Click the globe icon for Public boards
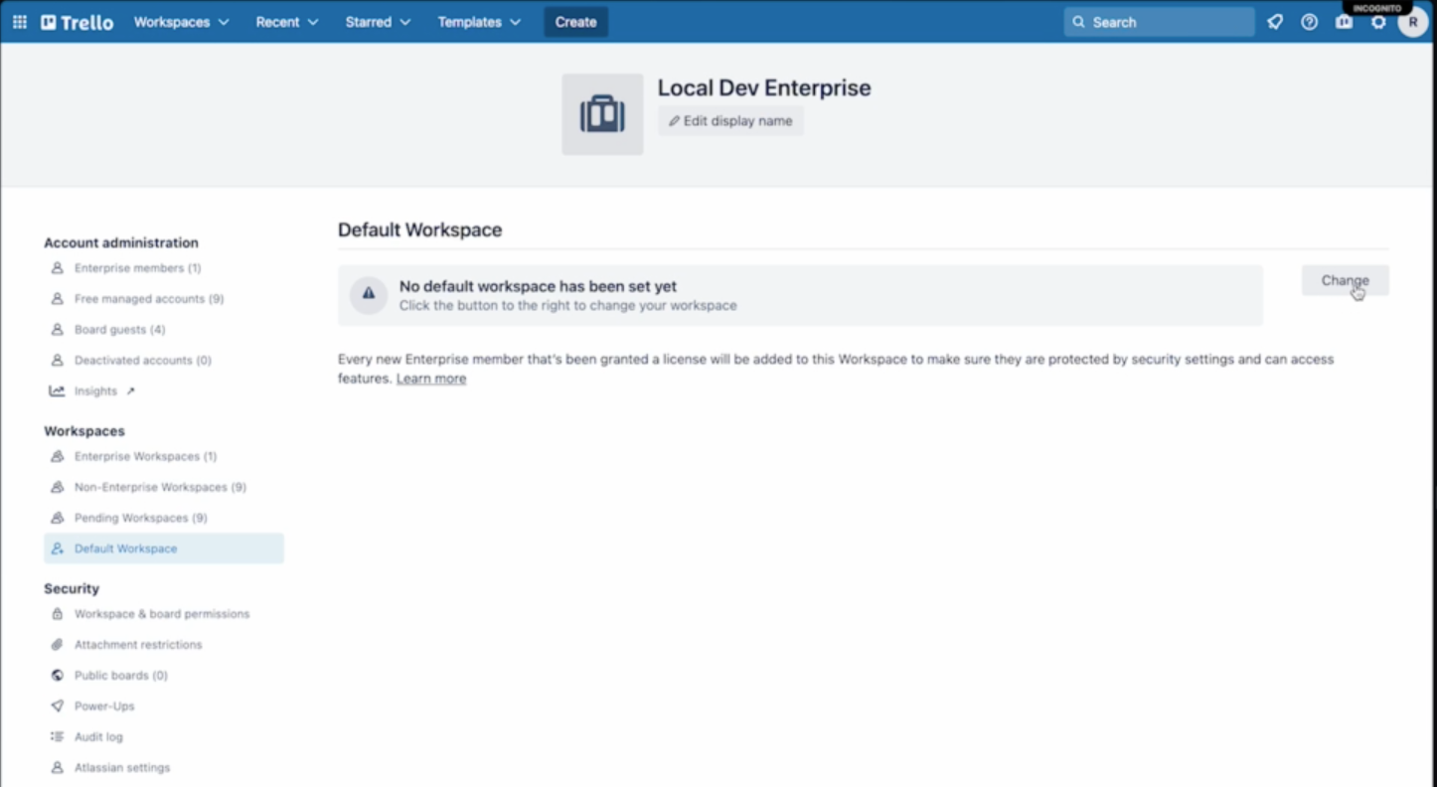Viewport: 1437px width, 787px height. (x=58, y=676)
